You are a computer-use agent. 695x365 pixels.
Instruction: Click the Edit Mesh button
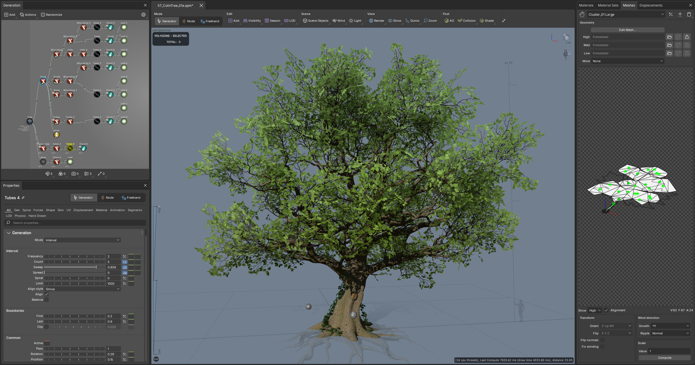click(x=627, y=30)
